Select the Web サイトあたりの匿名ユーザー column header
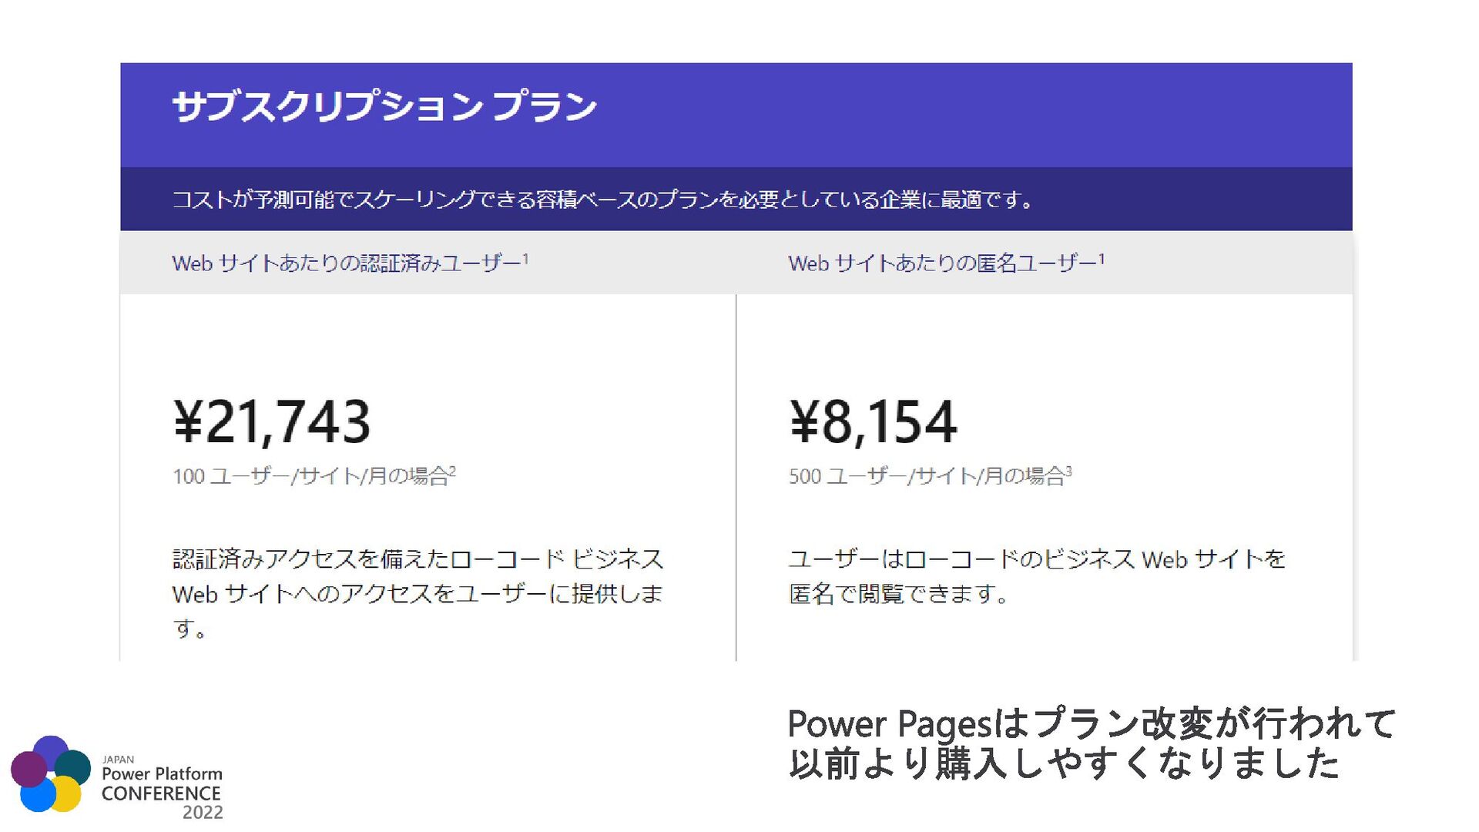1479x832 pixels. coord(941,263)
